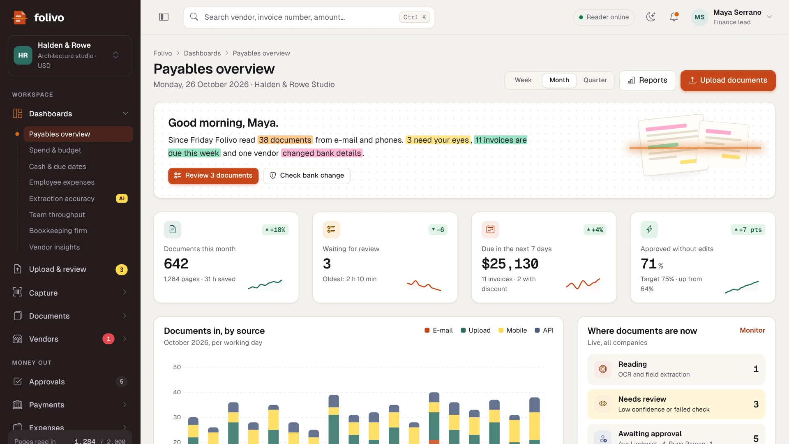Viewport: 789px width, 444px height.
Task: Open Maya Serrano user menu chevron
Action: click(x=770, y=17)
